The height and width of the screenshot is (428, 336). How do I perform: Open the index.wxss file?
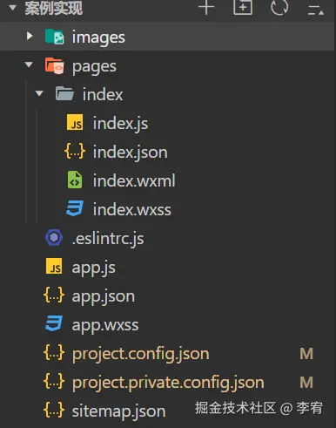click(x=132, y=209)
